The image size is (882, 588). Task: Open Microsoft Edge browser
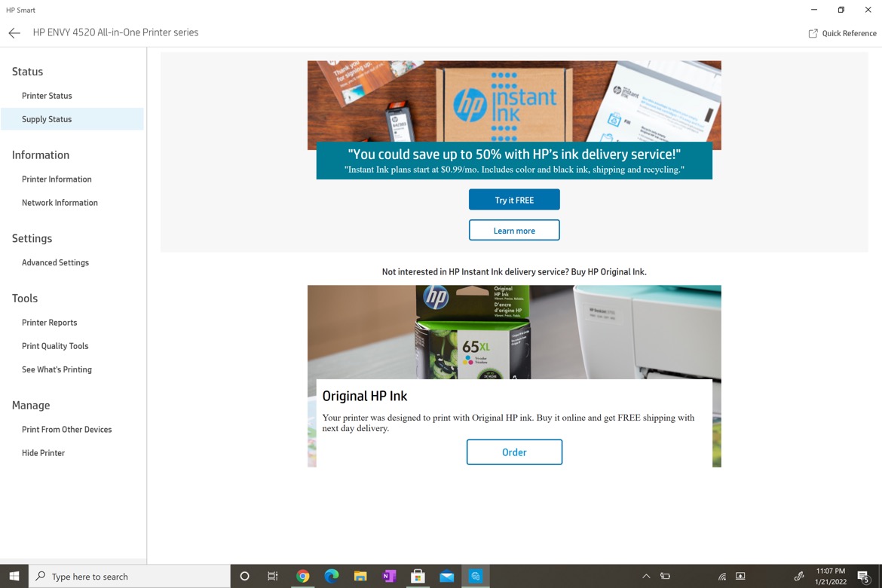332,576
